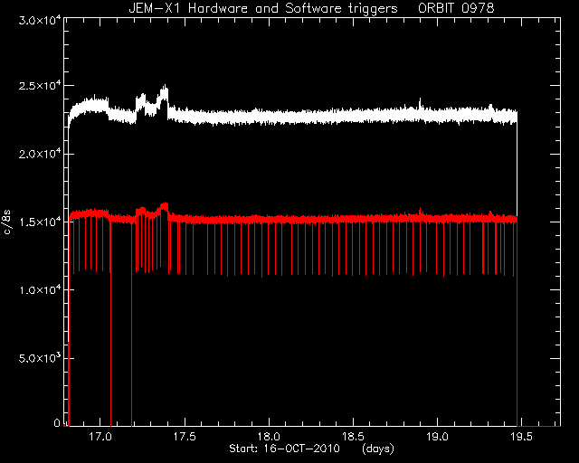
Task: Click the (days) axis unit label
Action: (378, 449)
